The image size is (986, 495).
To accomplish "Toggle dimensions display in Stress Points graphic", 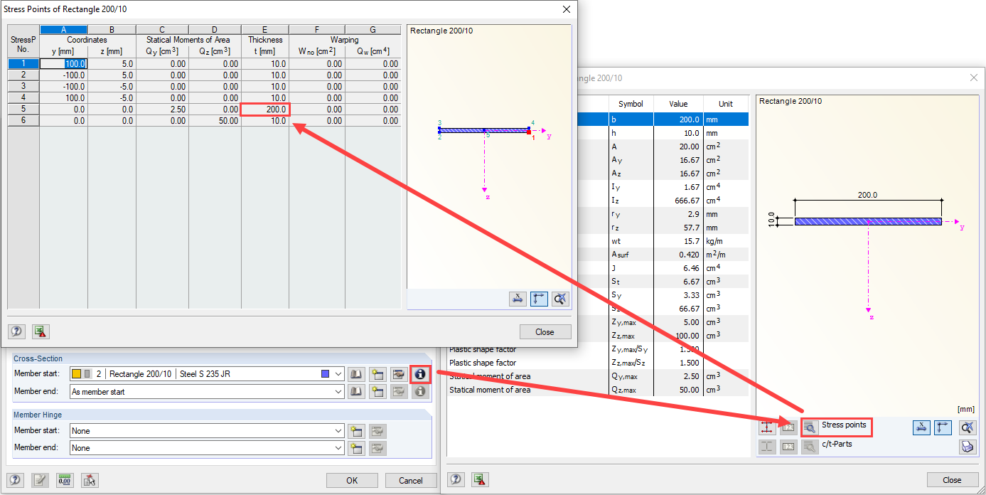I will click(x=518, y=299).
